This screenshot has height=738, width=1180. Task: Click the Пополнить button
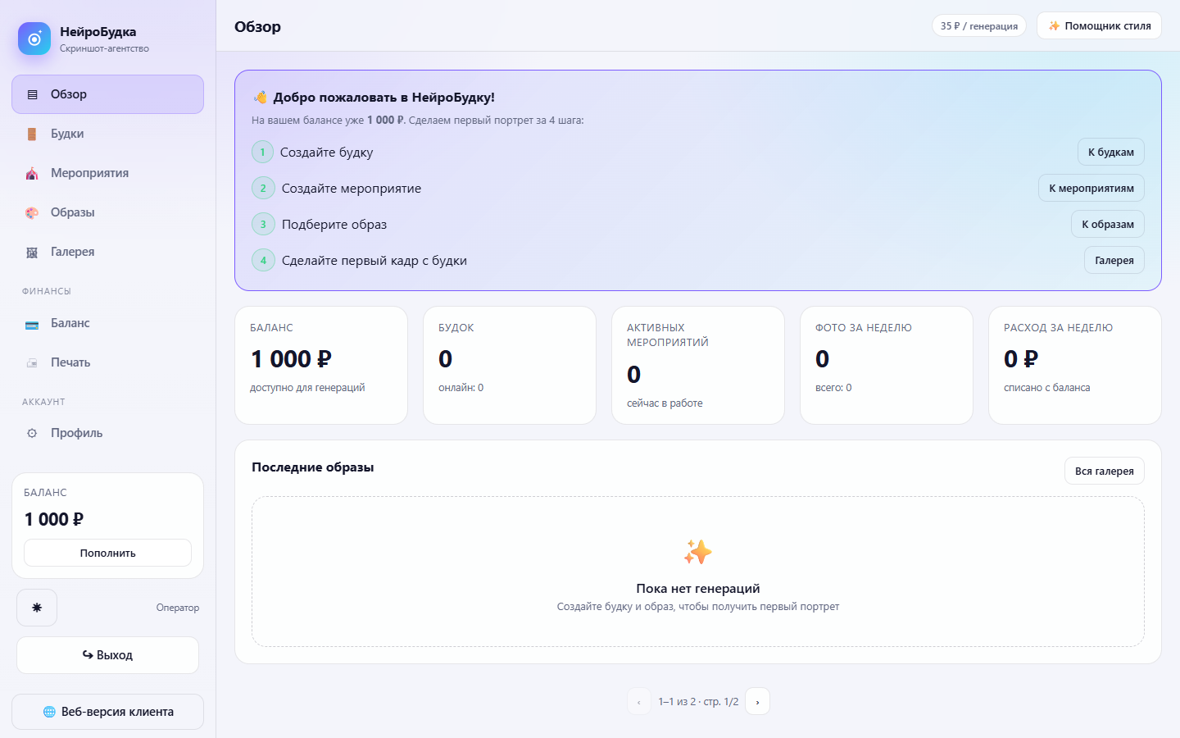[107, 553]
